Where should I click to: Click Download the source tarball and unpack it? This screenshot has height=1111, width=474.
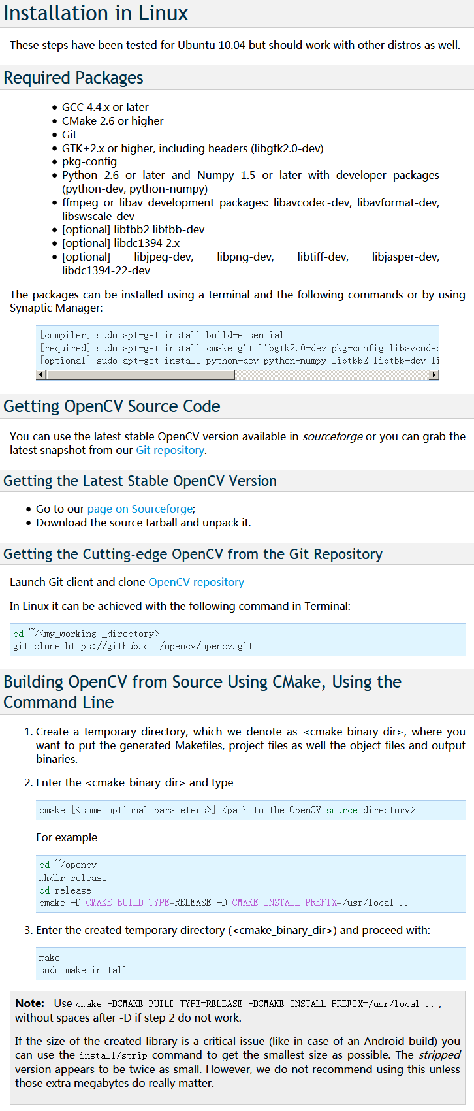click(144, 523)
